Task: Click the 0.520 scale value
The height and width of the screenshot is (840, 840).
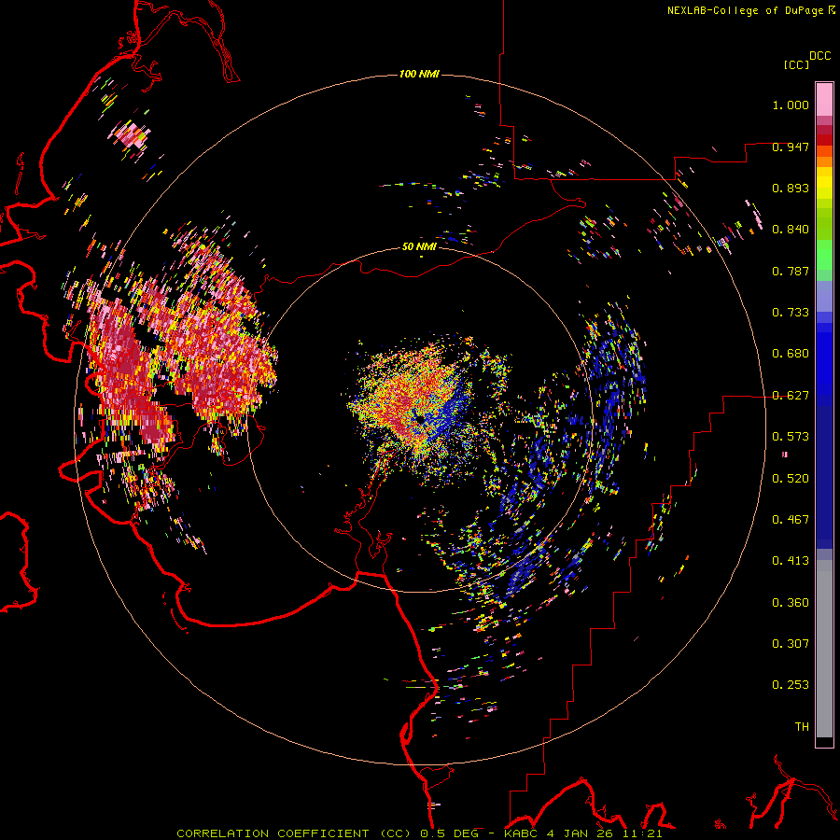Action: [x=791, y=479]
